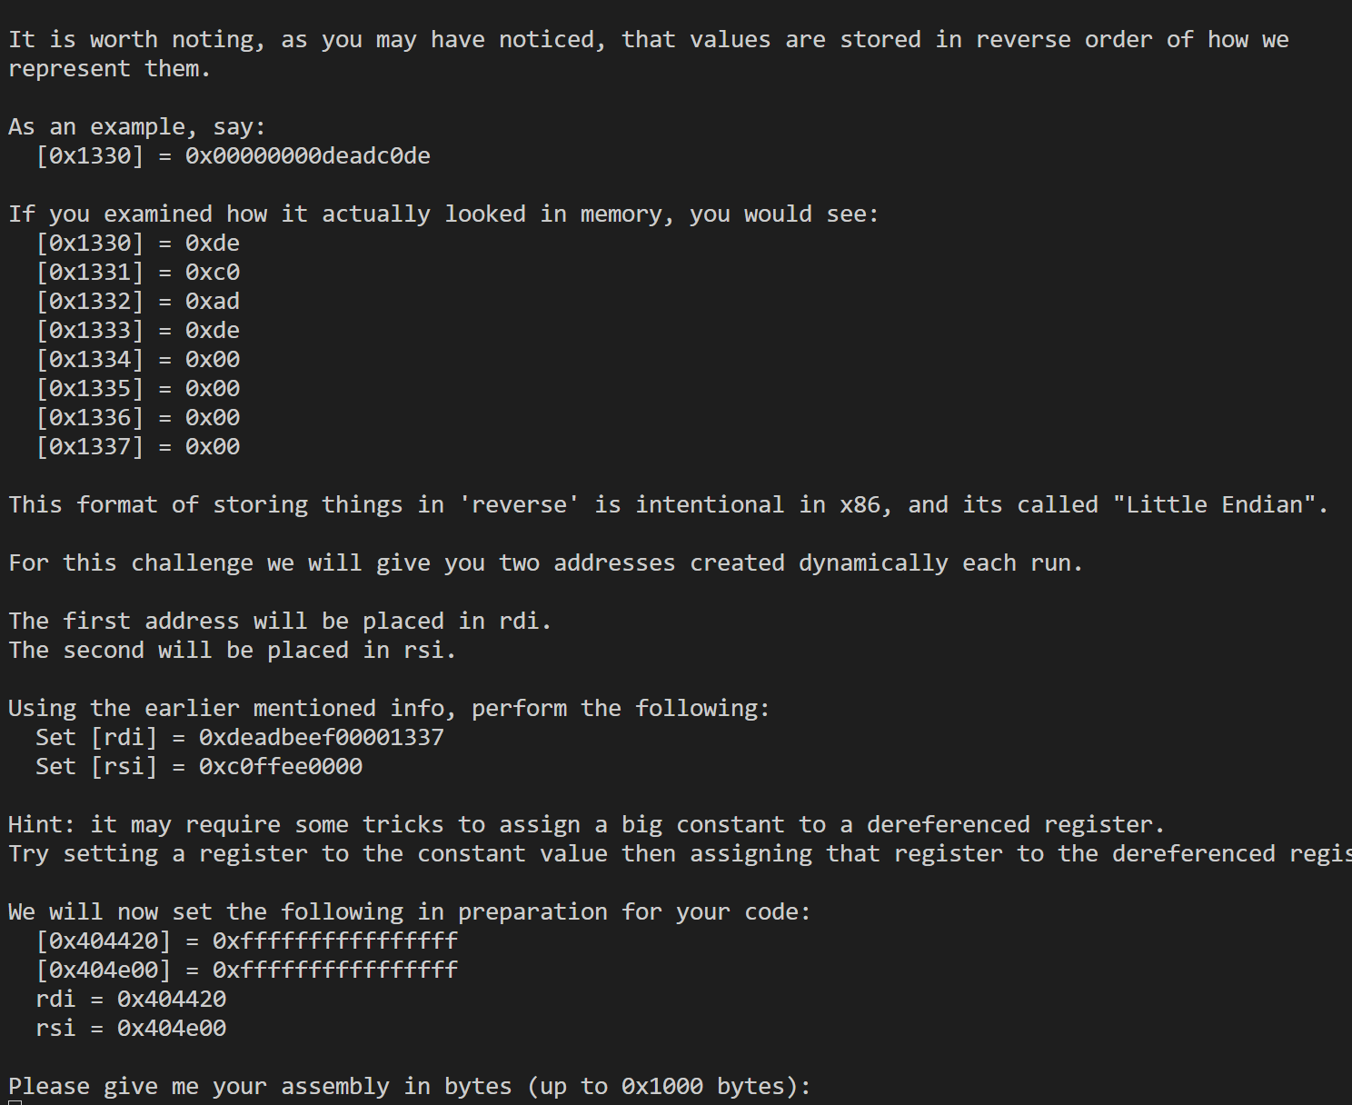Click the terminal cursor below the assembly prompt

[x=15, y=1102]
